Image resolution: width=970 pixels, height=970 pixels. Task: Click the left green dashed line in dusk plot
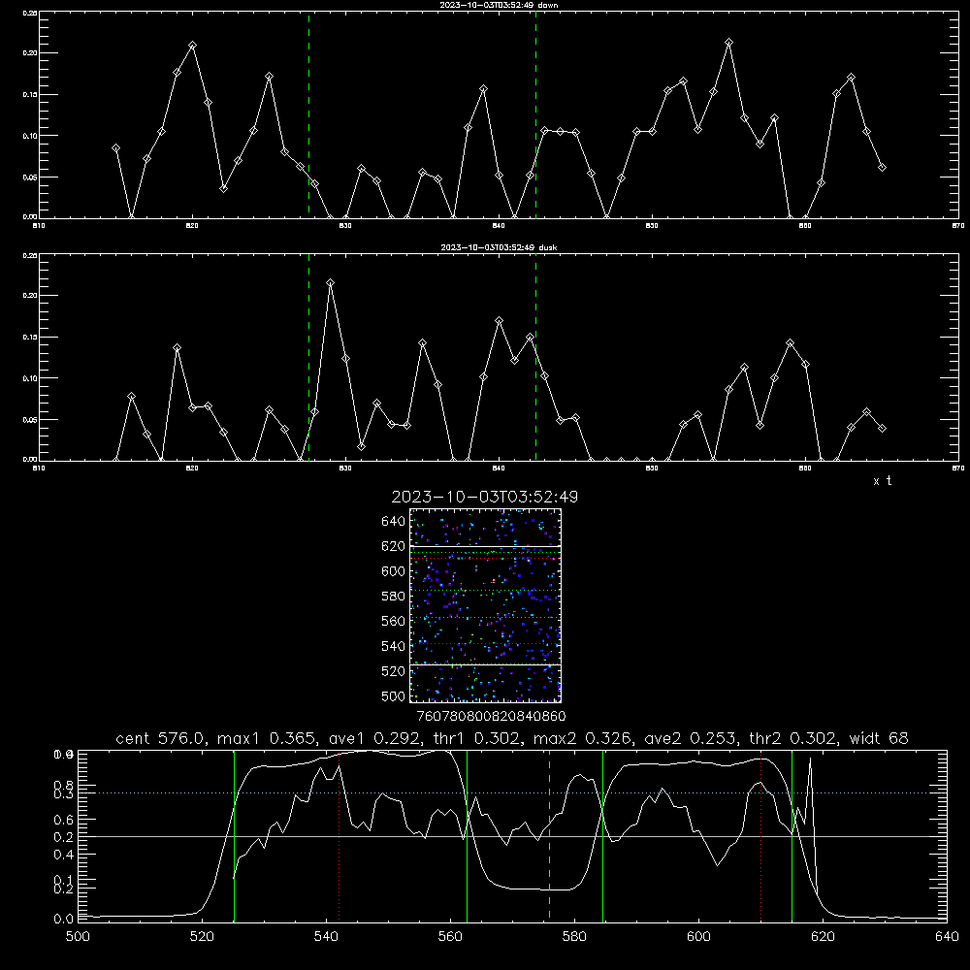point(308,357)
